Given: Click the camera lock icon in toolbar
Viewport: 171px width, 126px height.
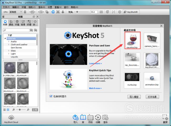Looking at the screenshot, I should (x=47, y=12).
